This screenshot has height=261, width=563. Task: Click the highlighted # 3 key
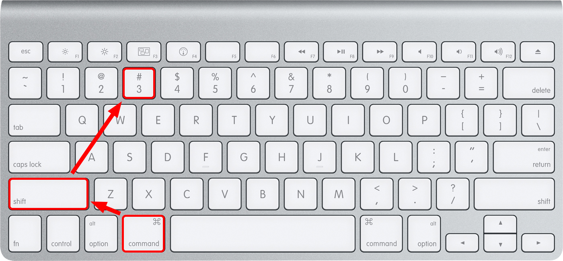click(139, 83)
